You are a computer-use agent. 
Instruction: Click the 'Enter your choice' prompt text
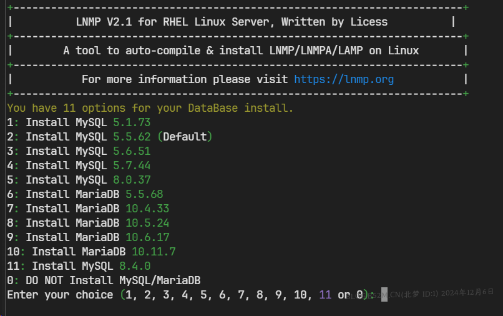point(60,295)
